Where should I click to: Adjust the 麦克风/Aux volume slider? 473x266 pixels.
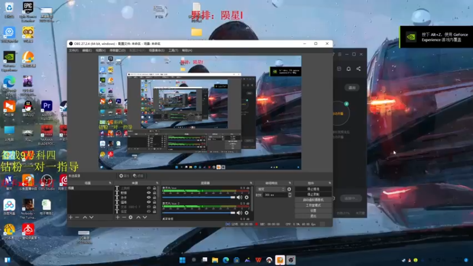click(199, 197)
